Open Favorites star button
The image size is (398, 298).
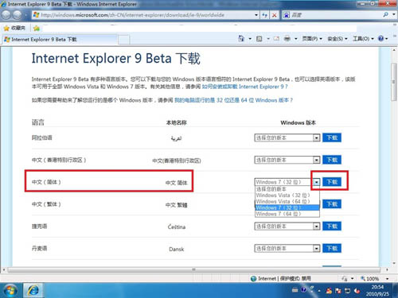click(x=15, y=28)
